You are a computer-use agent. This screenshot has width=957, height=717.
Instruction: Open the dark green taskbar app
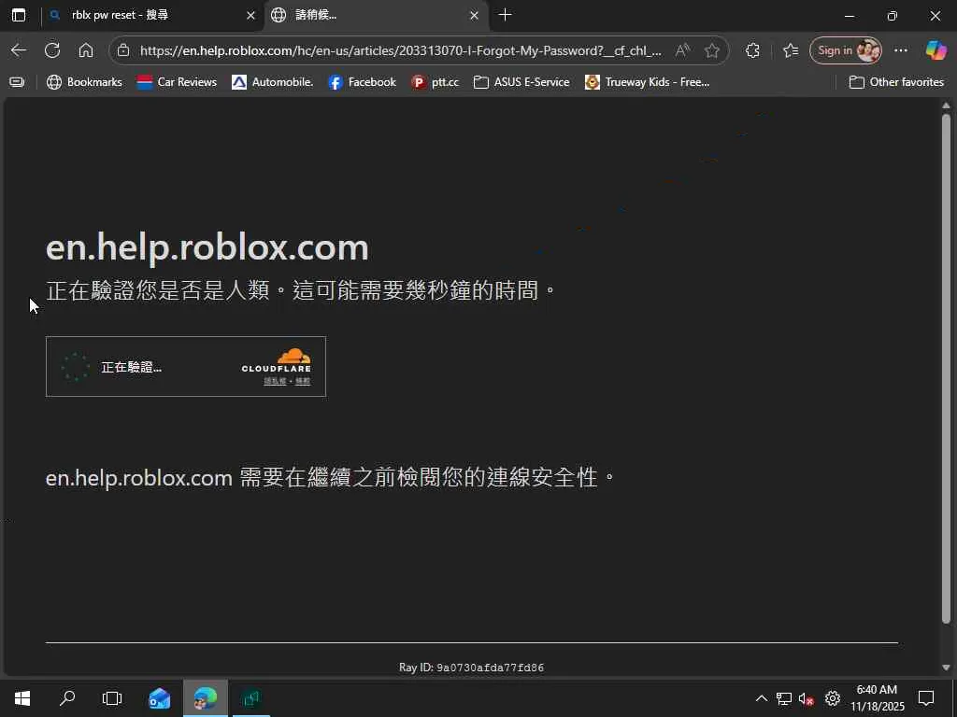pyautogui.click(x=250, y=698)
